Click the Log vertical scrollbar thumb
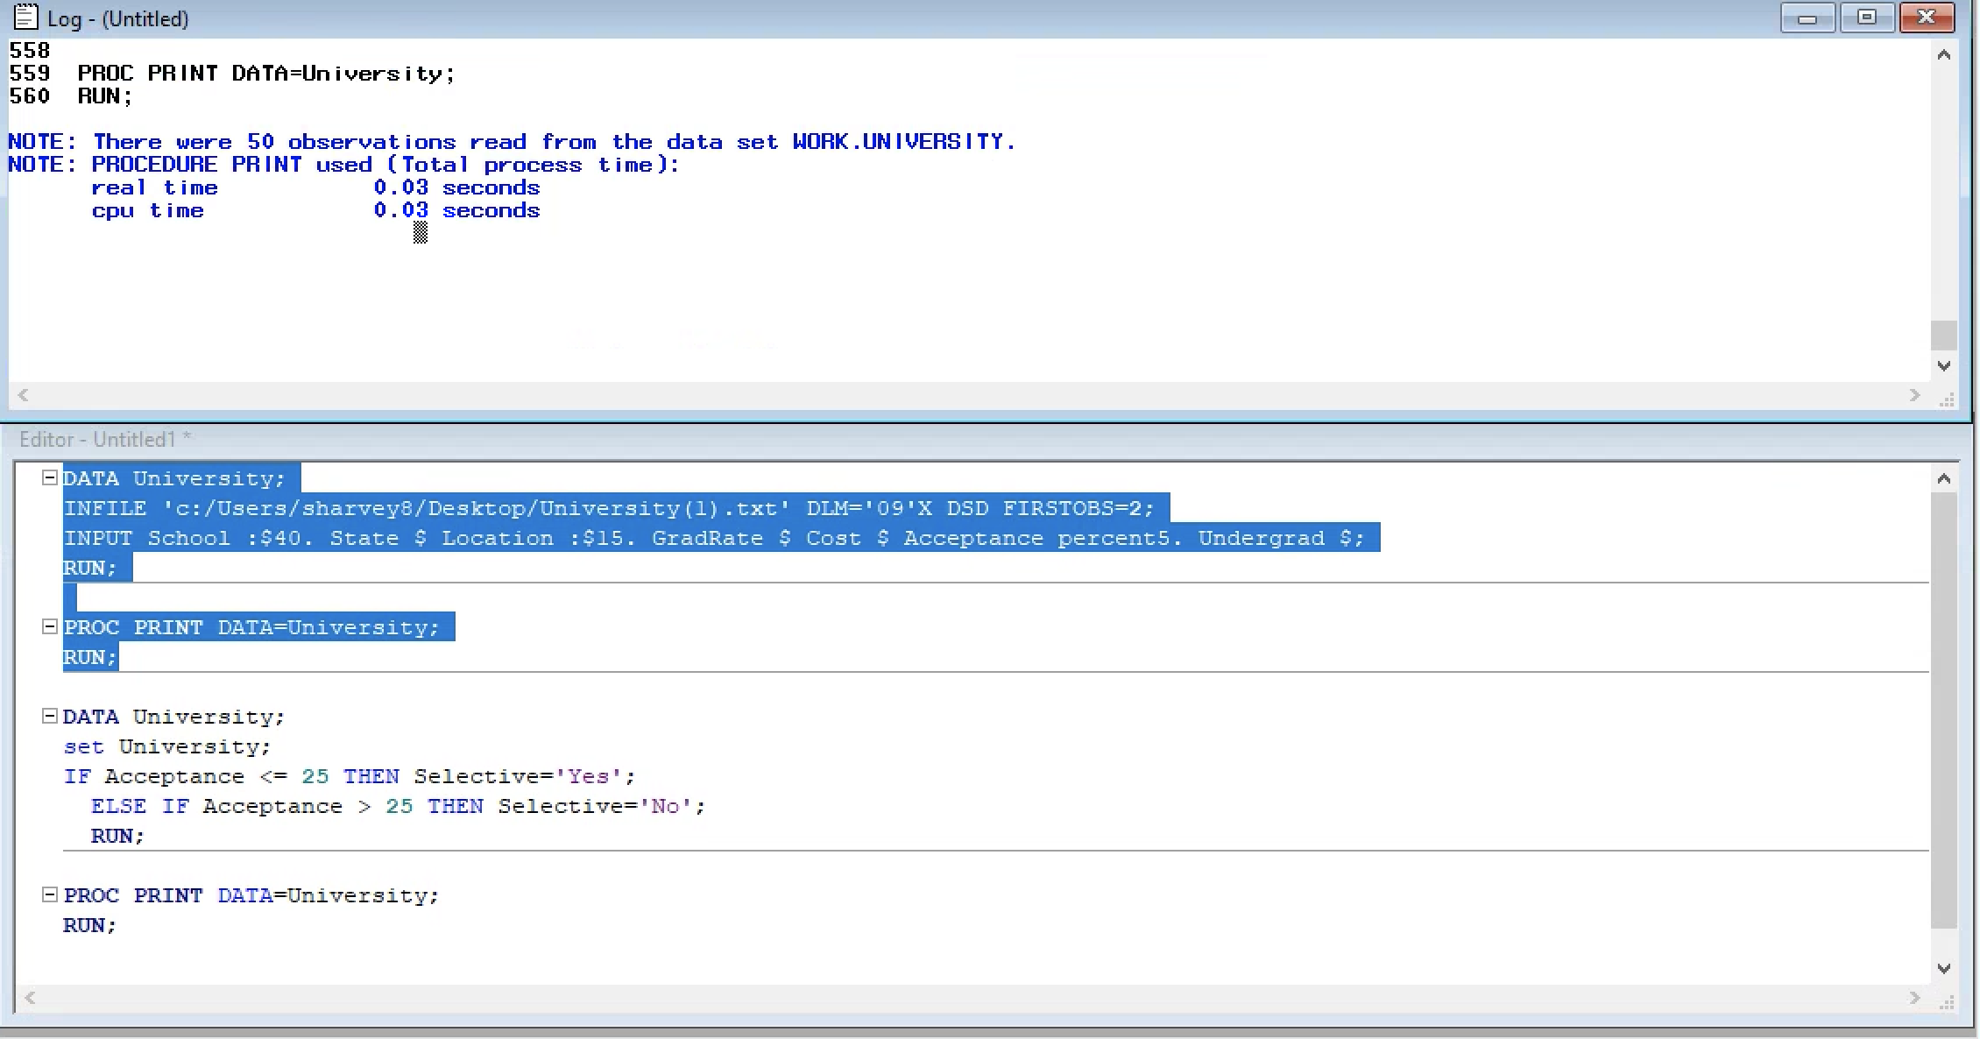1980x1039 pixels. click(1943, 335)
